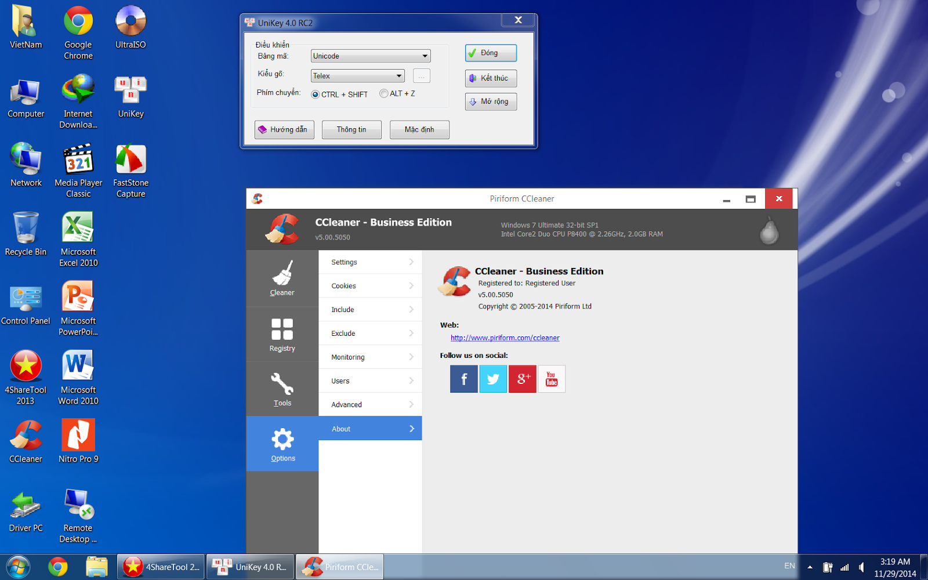Click the EN language indicator in taskbar

point(789,566)
